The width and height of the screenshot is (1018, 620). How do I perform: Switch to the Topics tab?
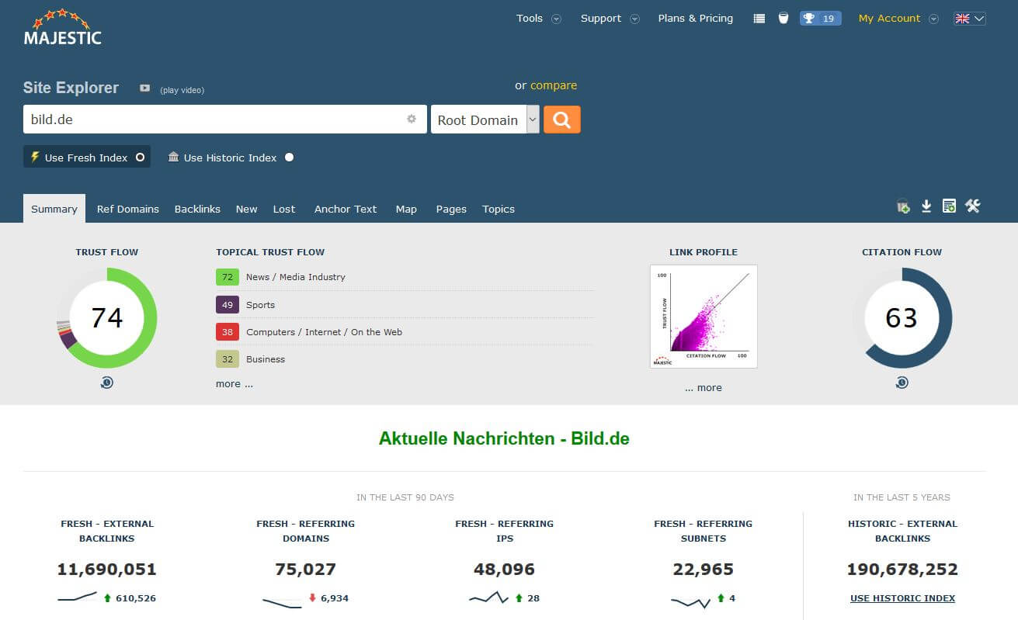pyautogui.click(x=499, y=209)
